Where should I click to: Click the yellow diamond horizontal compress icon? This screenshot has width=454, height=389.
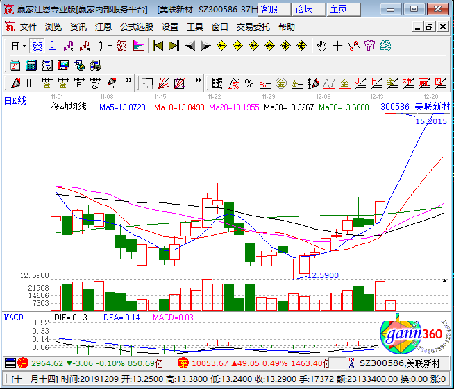click(269, 46)
